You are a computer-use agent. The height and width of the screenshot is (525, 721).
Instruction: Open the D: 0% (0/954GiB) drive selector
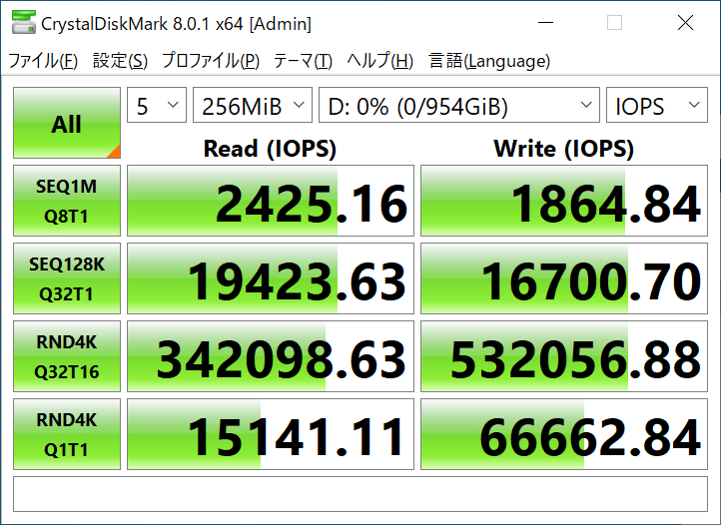coord(459,105)
